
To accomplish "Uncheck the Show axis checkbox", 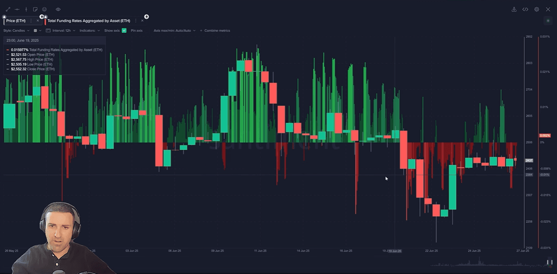I will point(124,30).
